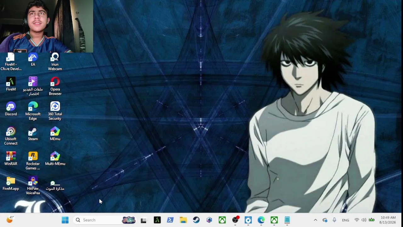
Task: Expand the hidden system tray icons
Action: (x=315, y=220)
